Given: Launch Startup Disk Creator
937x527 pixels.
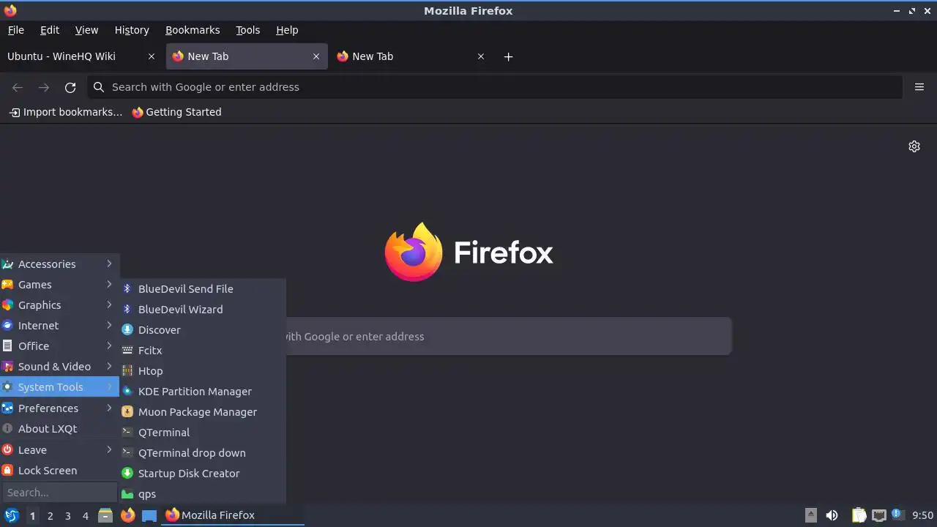Looking at the screenshot, I should click(x=203, y=473).
